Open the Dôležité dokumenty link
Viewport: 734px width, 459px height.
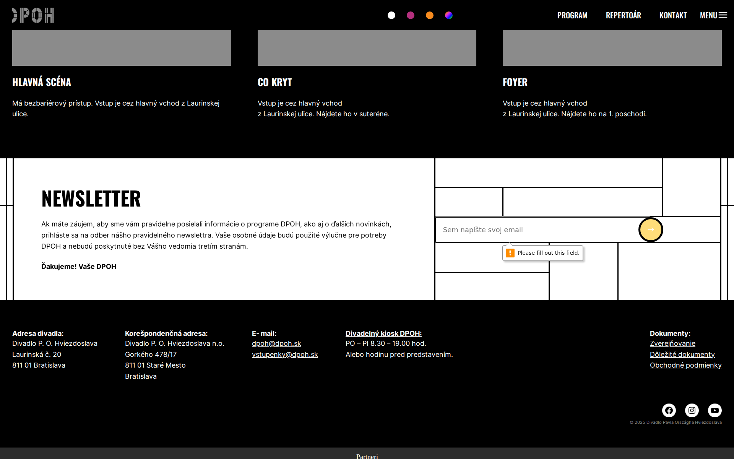tap(682, 355)
